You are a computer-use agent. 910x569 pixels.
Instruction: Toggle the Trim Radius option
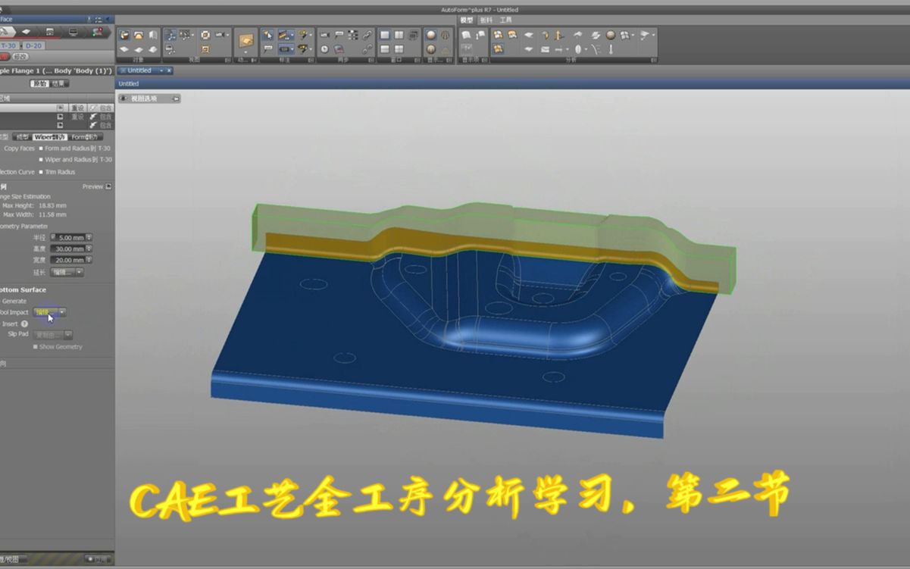pyautogui.click(x=41, y=172)
